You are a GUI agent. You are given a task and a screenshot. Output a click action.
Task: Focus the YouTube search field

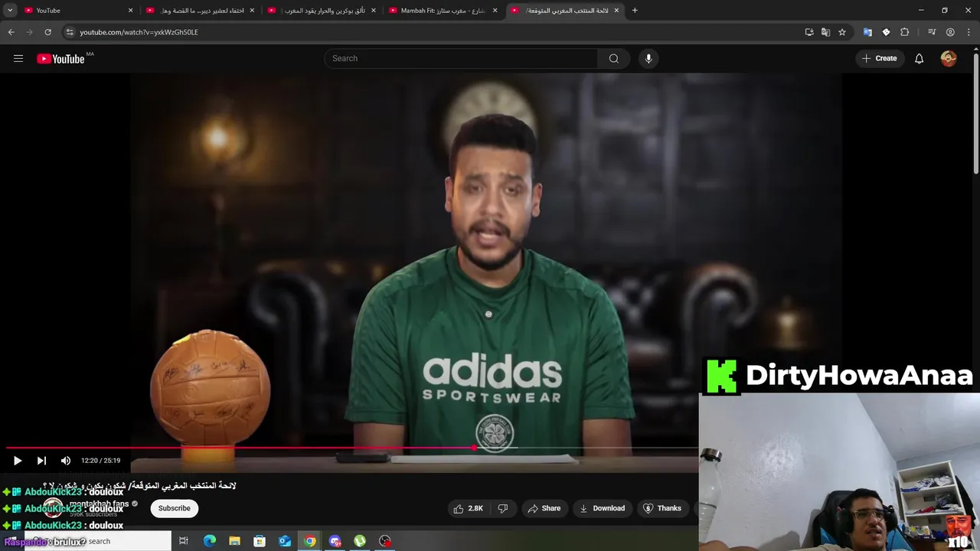(x=461, y=58)
